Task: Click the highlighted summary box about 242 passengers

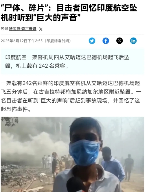Action: [x=72, y=62]
